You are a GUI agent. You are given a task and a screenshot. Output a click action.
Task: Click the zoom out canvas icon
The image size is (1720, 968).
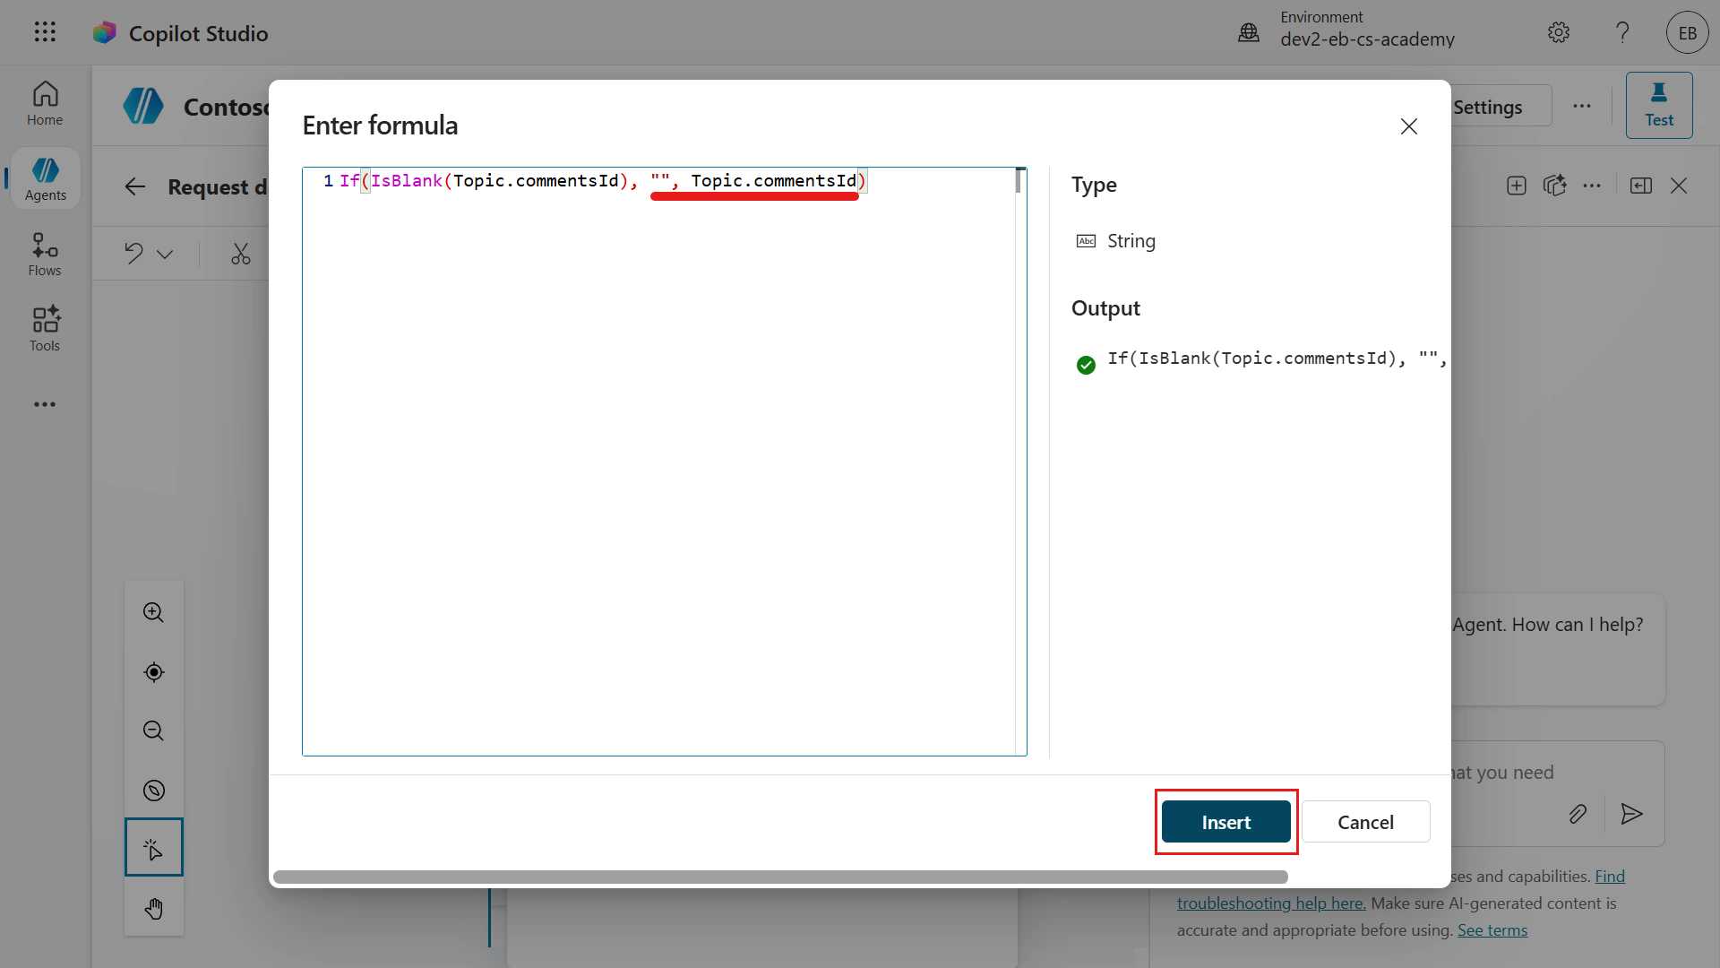153,730
